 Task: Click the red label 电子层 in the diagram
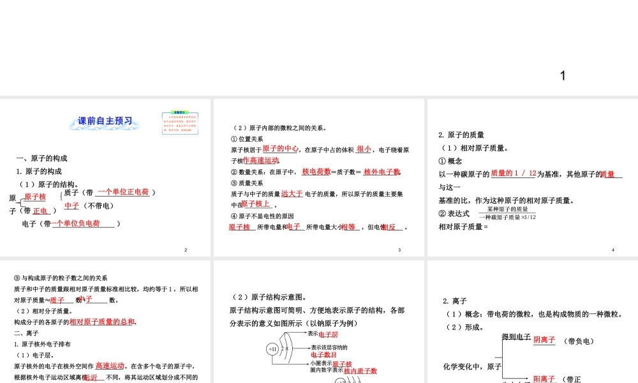329,334
